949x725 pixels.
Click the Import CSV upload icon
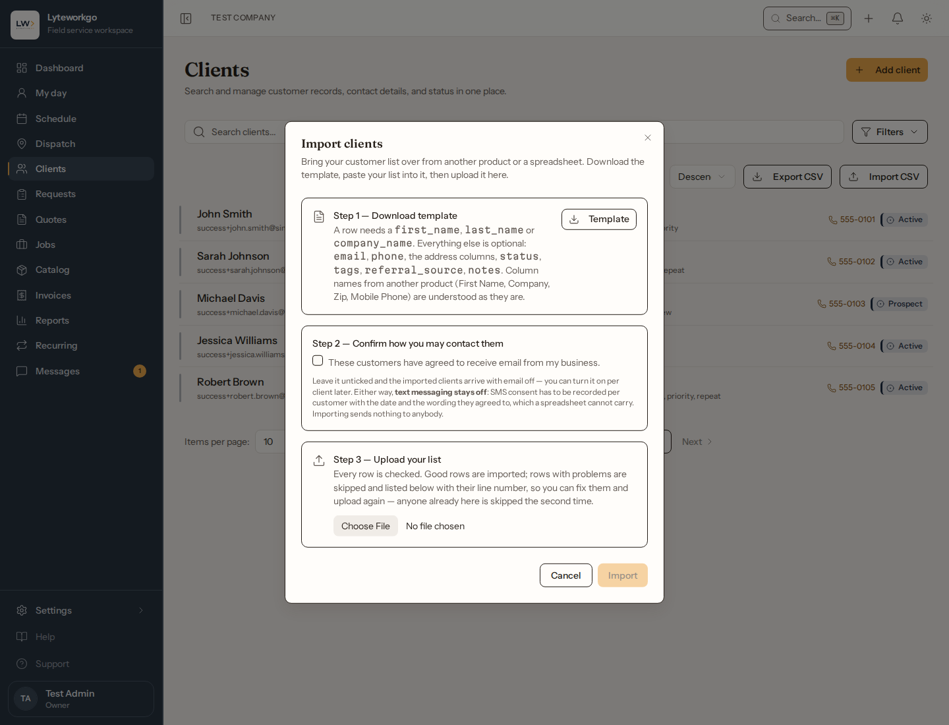853,177
